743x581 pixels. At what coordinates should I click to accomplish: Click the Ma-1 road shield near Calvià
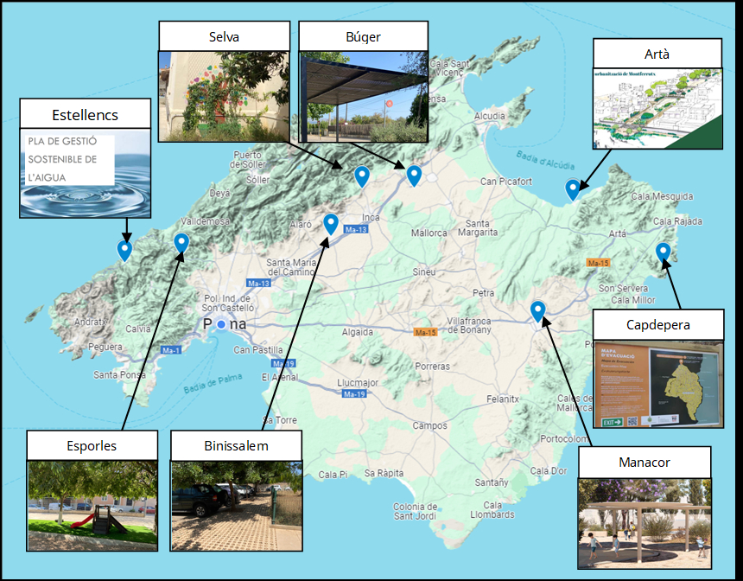coord(170,349)
